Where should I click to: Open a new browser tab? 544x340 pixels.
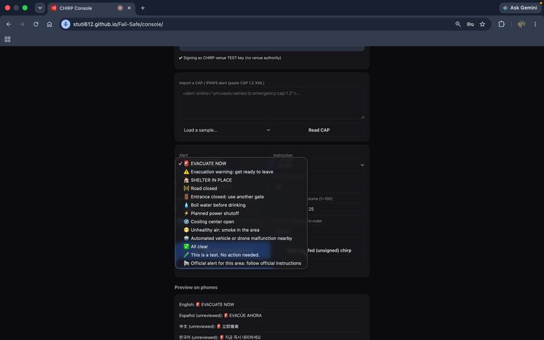click(142, 8)
